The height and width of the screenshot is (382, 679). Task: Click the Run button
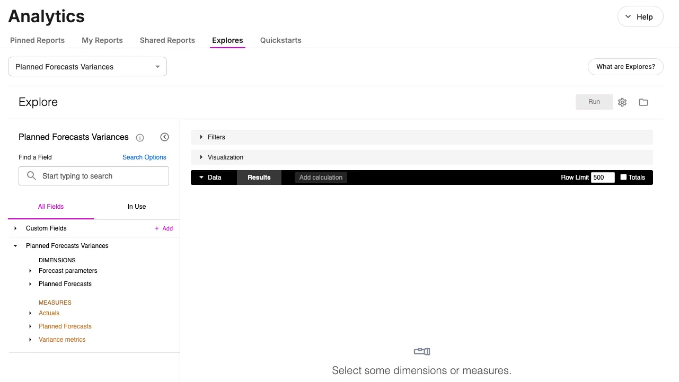[594, 102]
